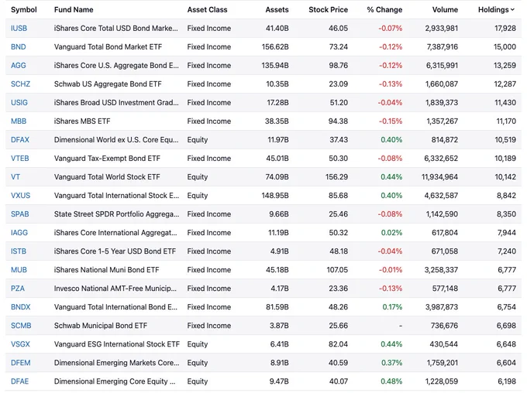Click the 0.17% change for BNDX
This screenshot has height=393, width=527.
(x=392, y=307)
